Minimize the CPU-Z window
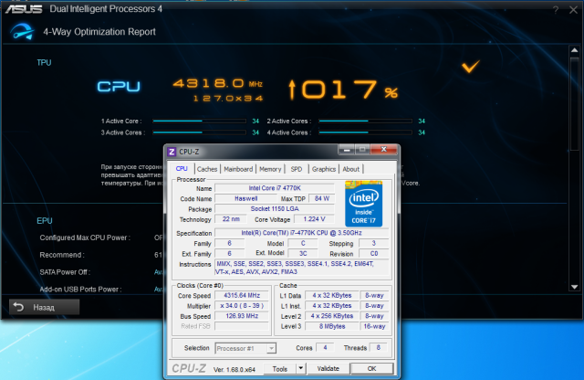 [347, 150]
